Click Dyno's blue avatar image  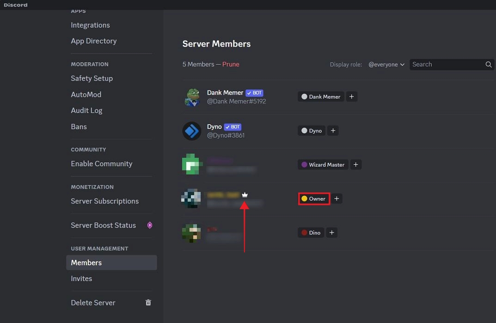pyautogui.click(x=191, y=131)
